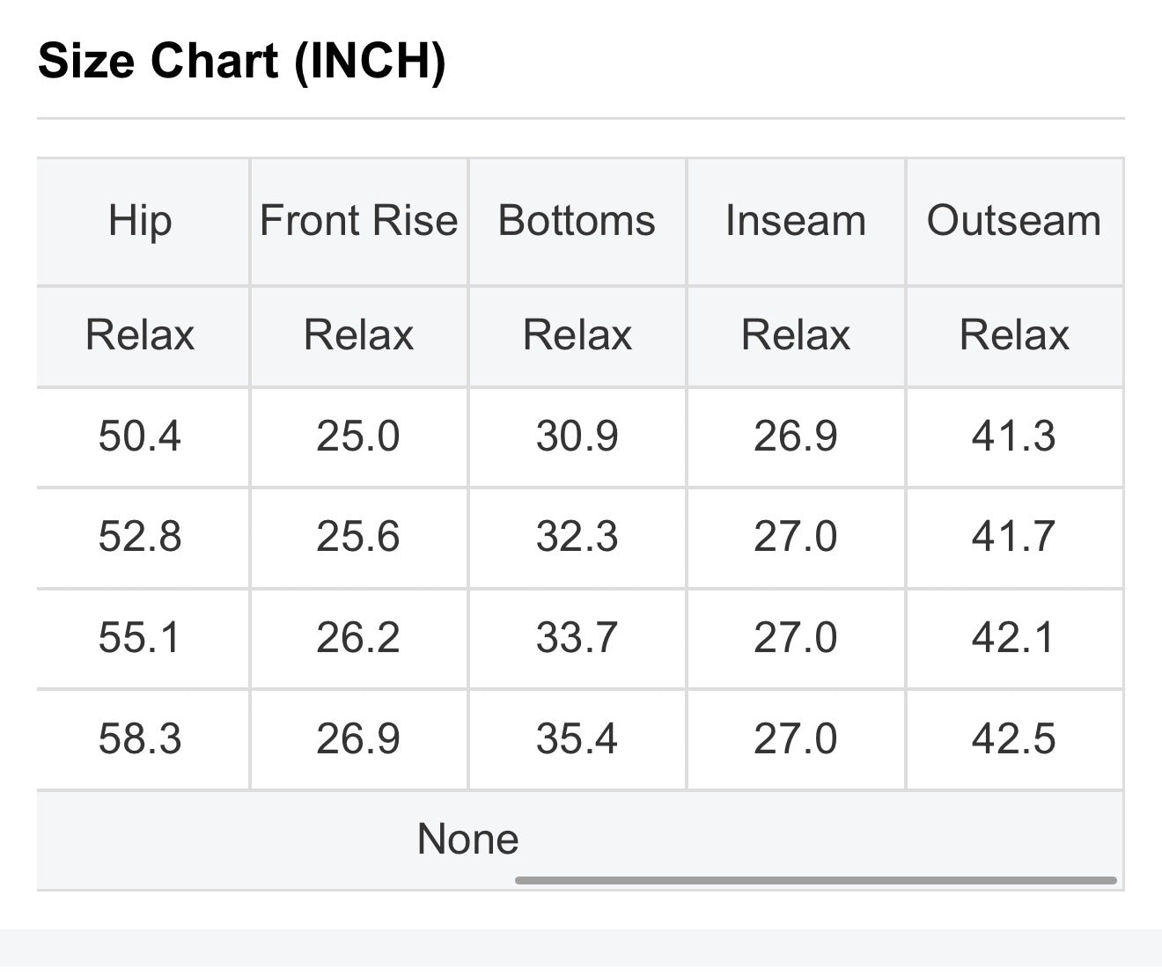Click the None footer row text
The height and width of the screenshot is (976, 1162).
tap(467, 839)
